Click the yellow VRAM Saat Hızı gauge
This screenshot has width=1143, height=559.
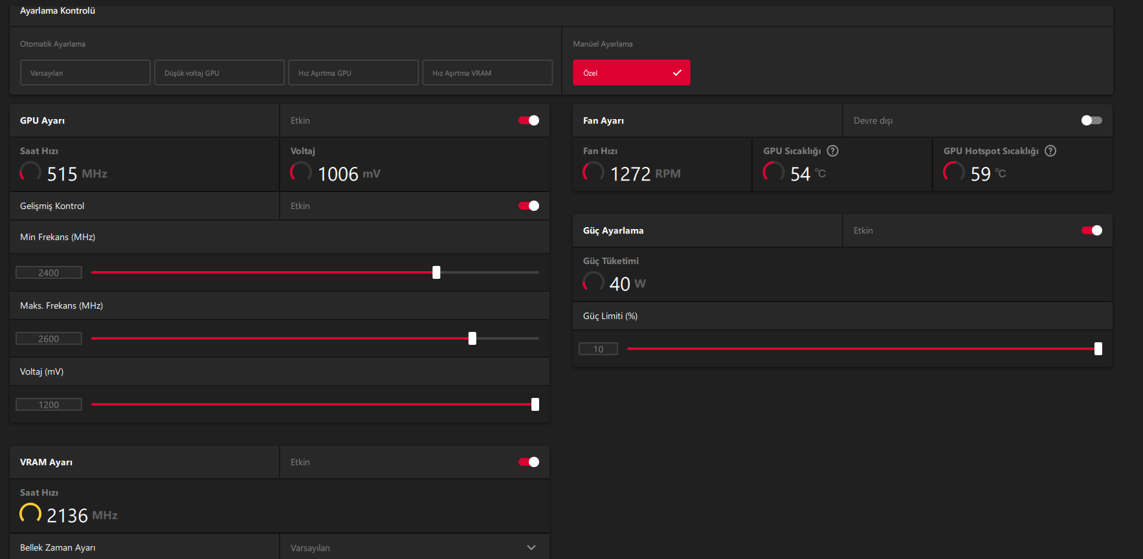pos(30,514)
